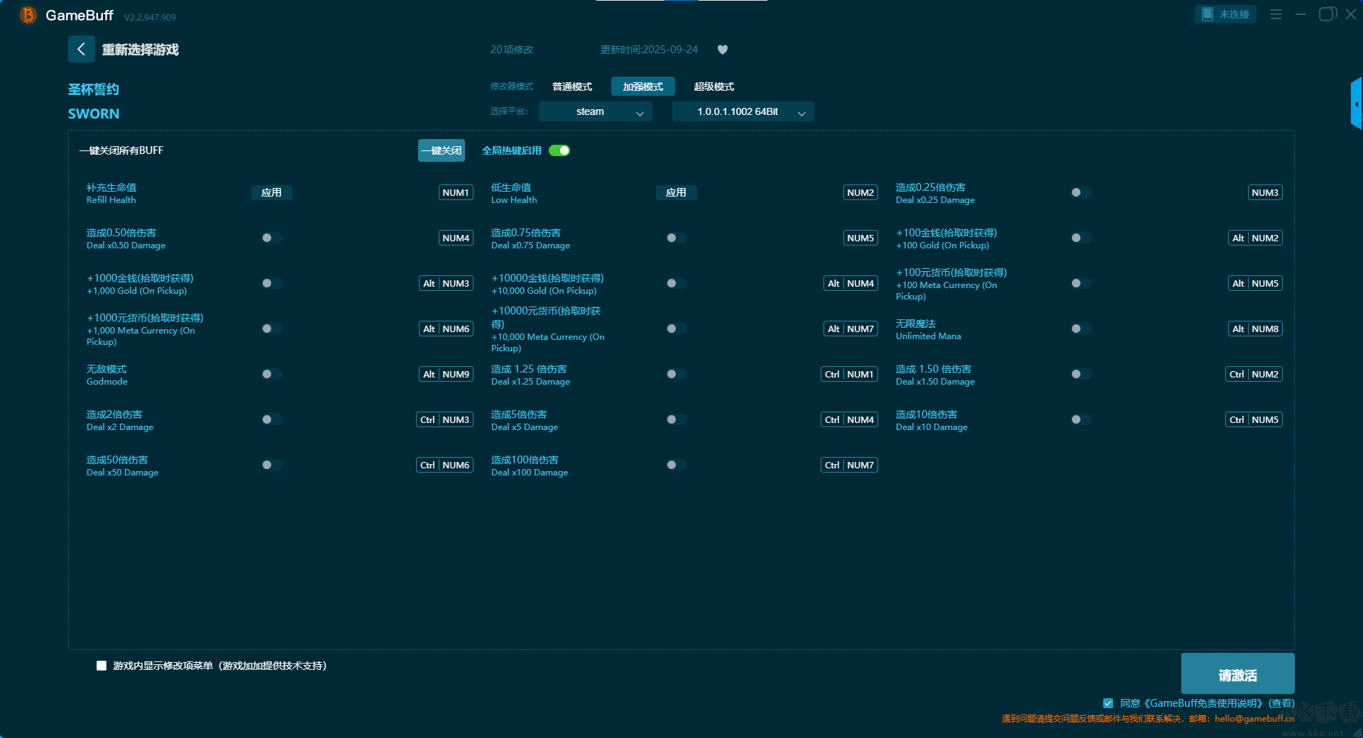Switch to 超级模式 tab

[713, 87]
